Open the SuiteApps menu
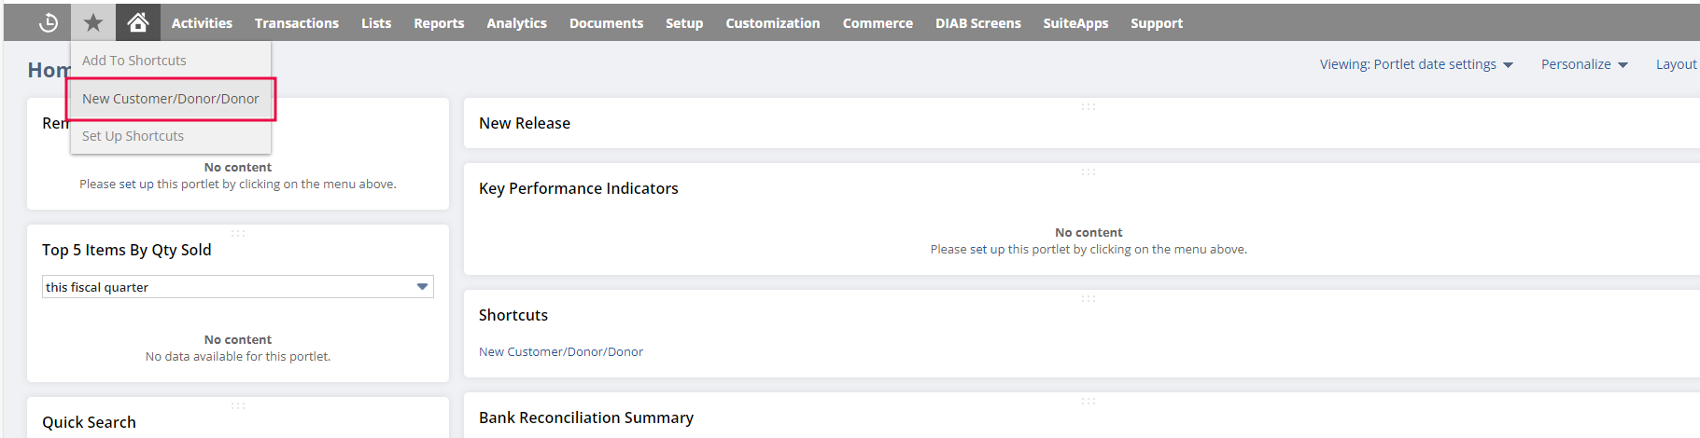1700x438 pixels. click(x=1075, y=23)
